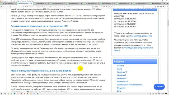Open 'Архивация и восстановление' category
Image resolution: width=169 pixels, height=95 pixels.
pos(130,85)
